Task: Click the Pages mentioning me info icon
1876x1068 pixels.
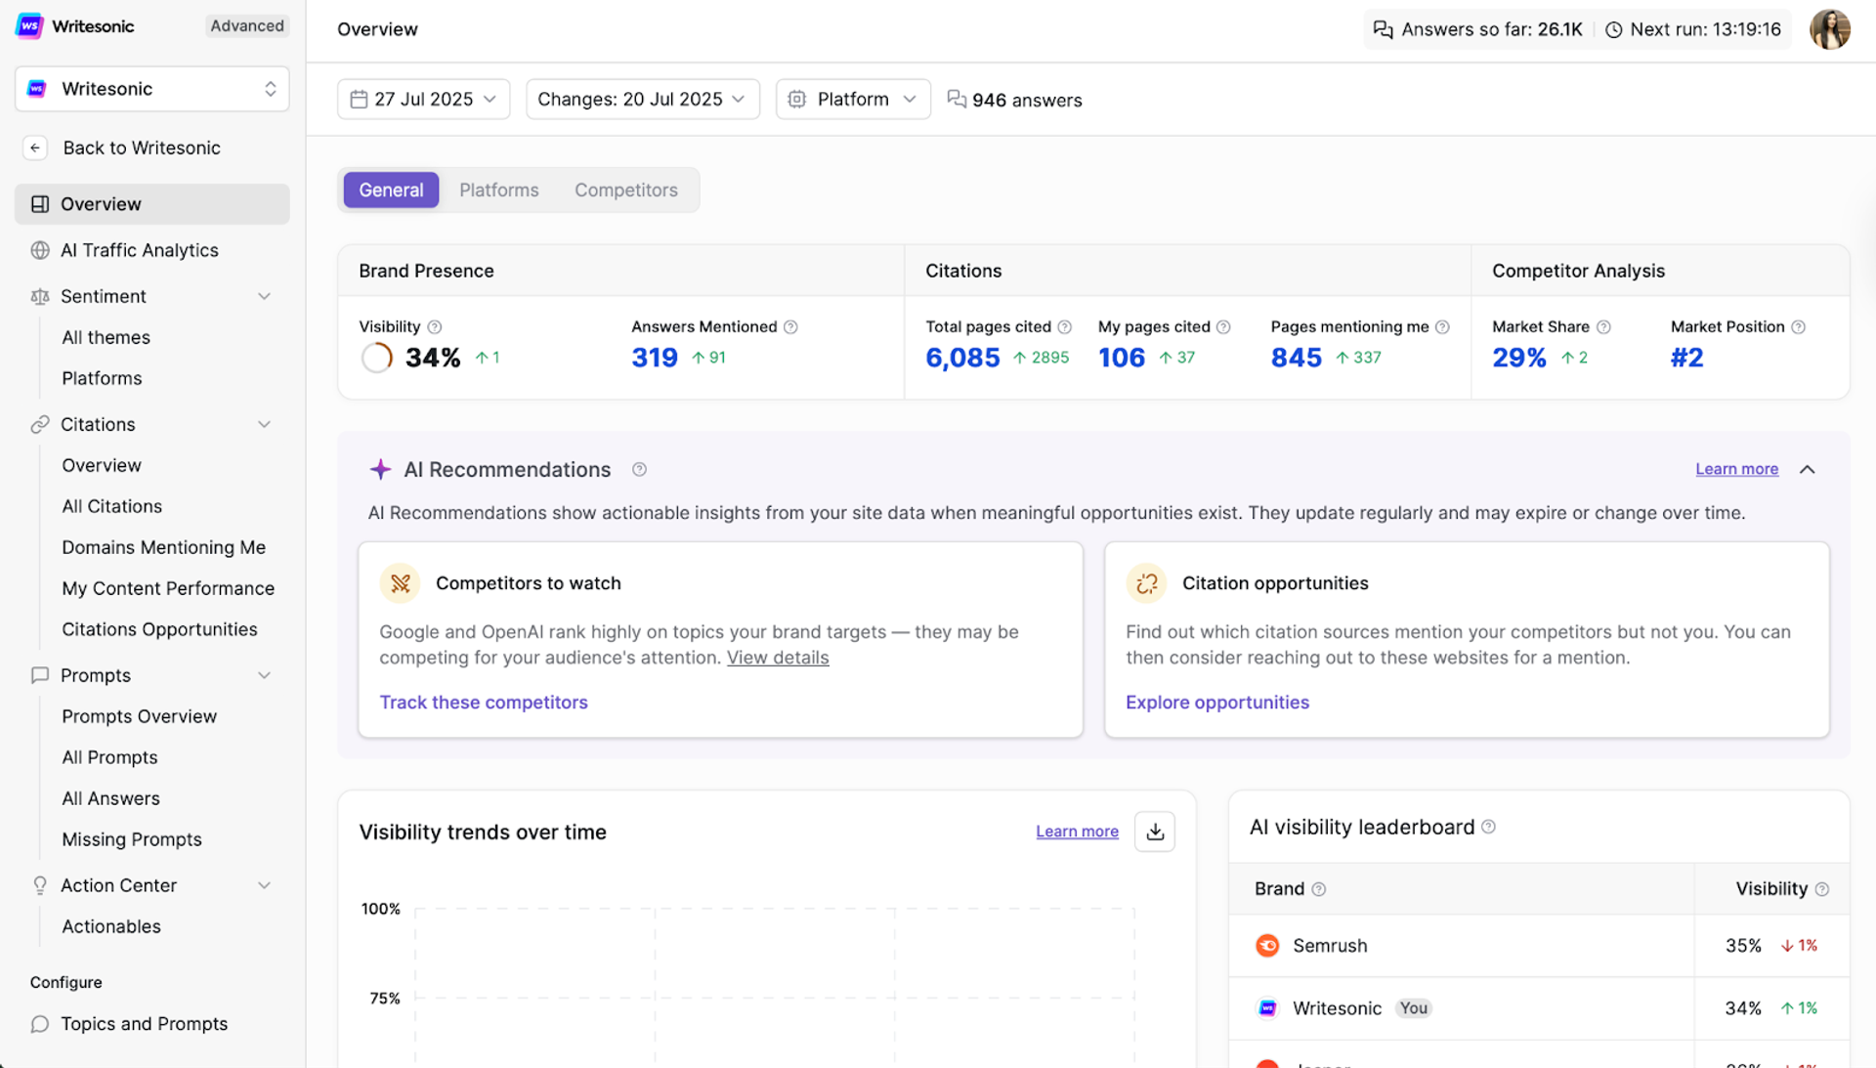Action: click(1442, 327)
